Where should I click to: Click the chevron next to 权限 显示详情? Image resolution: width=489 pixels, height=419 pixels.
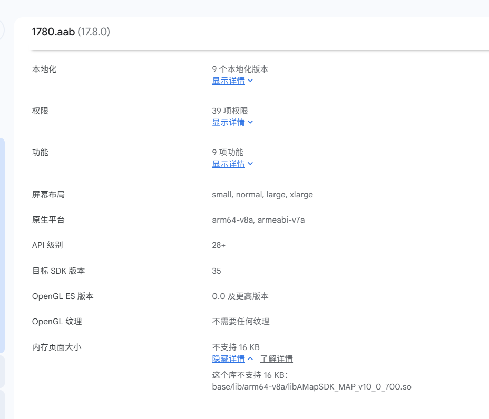coord(250,122)
